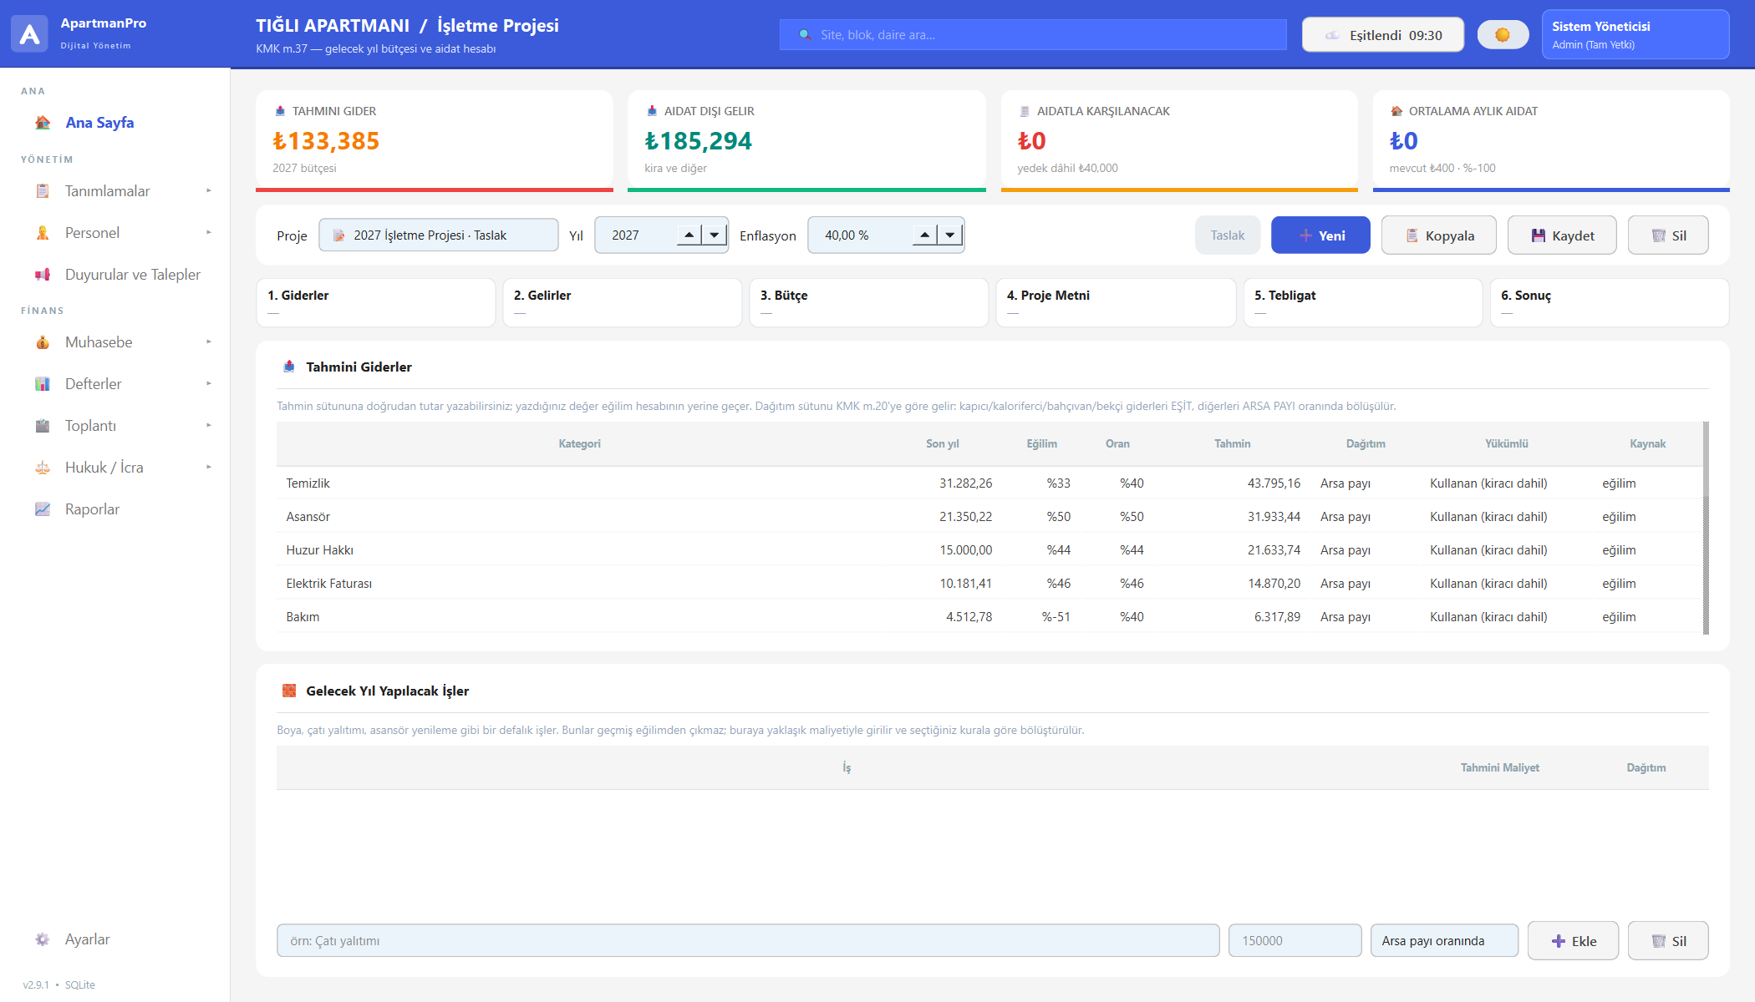This screenshot has width=1755, height=1002.
Task: Switch to the 5. Tebligat step tab
Action: [x=1363, y=302]
